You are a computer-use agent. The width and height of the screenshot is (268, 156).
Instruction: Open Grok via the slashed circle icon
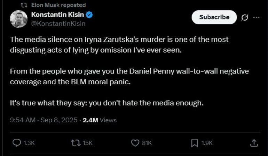245,17
